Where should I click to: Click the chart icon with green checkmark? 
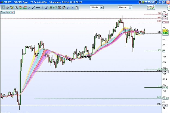(51, 8)
